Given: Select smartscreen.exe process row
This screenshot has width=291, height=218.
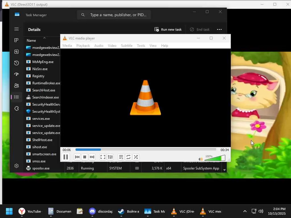Looking at the screenshot, I should point(43,154).
